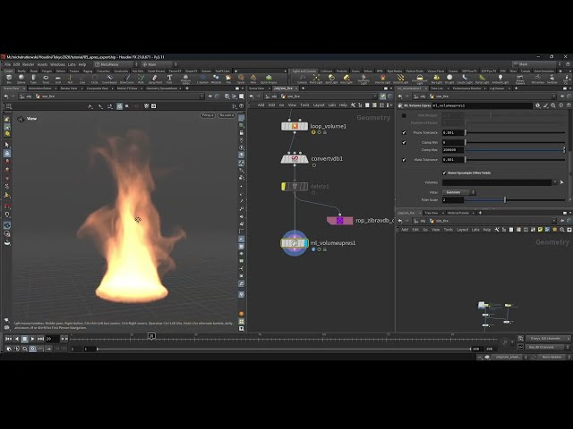The image size is (573, 429).
Task: Select the Ambient Light shelf tool
Action: (x=500, y=78)
